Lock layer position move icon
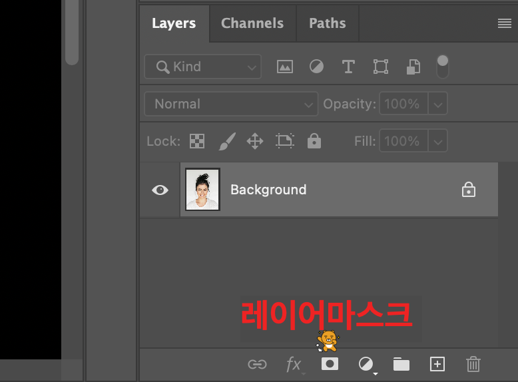The height and width of the screenshot is (382, 518). pos(255,141)
